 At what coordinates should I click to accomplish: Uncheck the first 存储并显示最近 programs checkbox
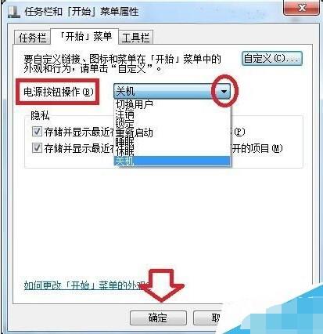[37, 132]
